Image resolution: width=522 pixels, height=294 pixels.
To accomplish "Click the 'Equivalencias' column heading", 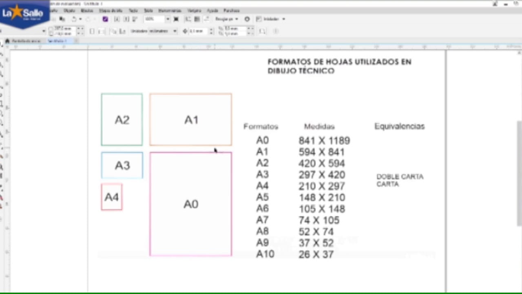I will [400, 126].
